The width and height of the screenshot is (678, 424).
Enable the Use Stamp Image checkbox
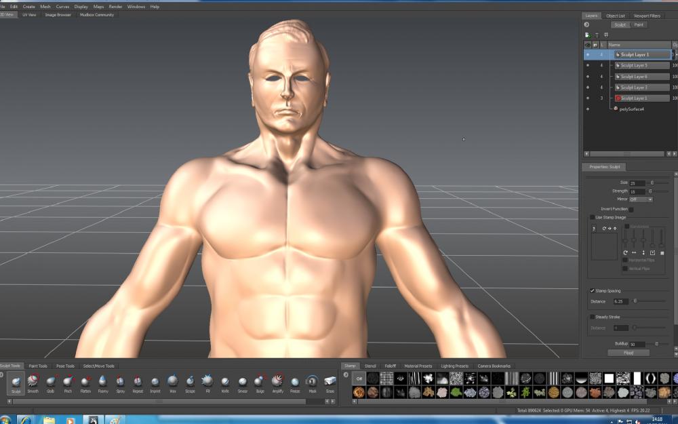pos(593,217)
